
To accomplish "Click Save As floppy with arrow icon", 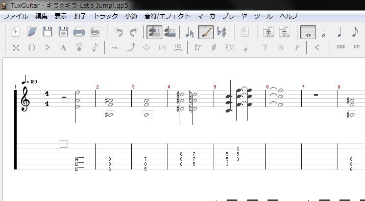I will click(x=63, y=32).
